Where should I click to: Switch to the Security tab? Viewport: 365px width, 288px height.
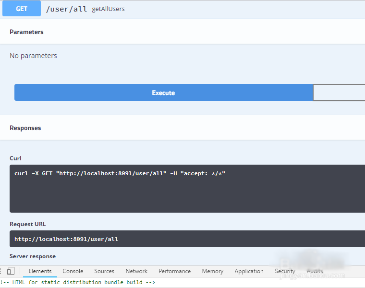coord(285,271)
